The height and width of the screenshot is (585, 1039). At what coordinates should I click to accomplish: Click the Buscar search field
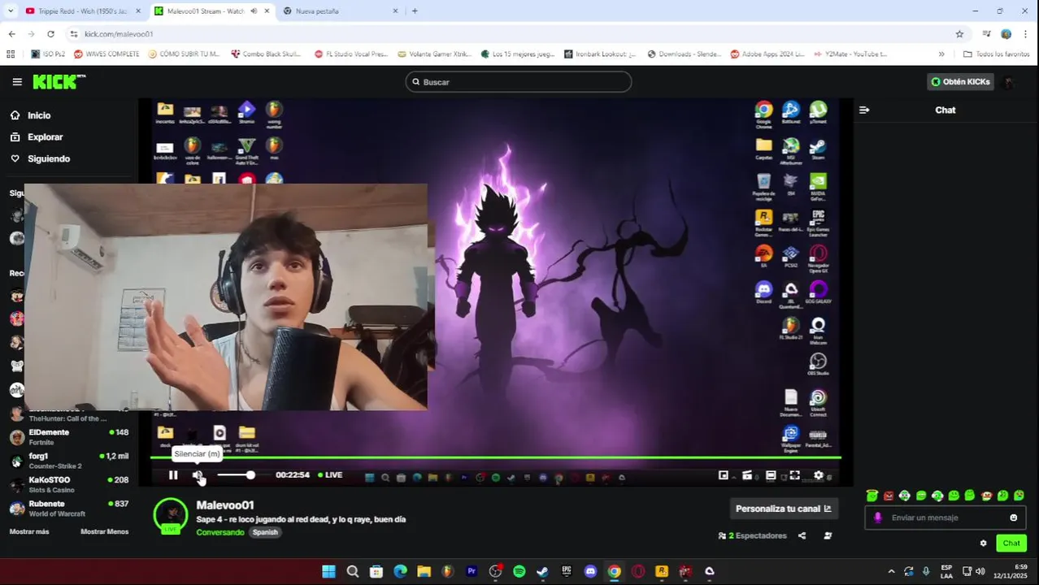point(519,82)
